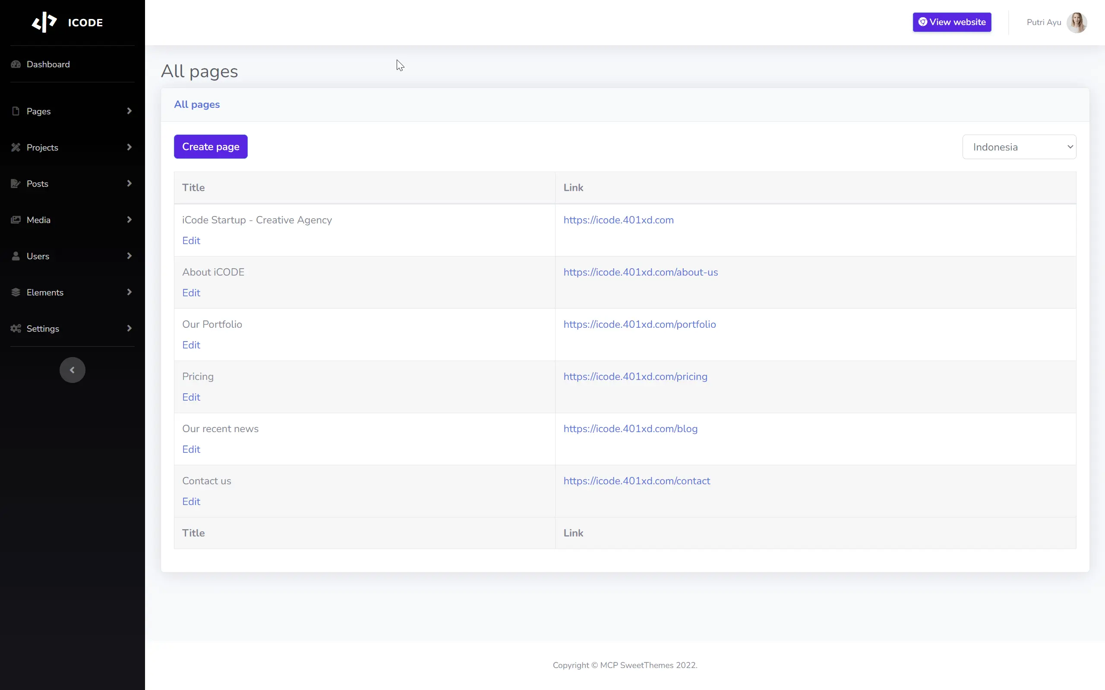Image resolution: width=1105 pixels, height=690 pixels.
Task: Open the Posts section icon
Action: (16, 183)
